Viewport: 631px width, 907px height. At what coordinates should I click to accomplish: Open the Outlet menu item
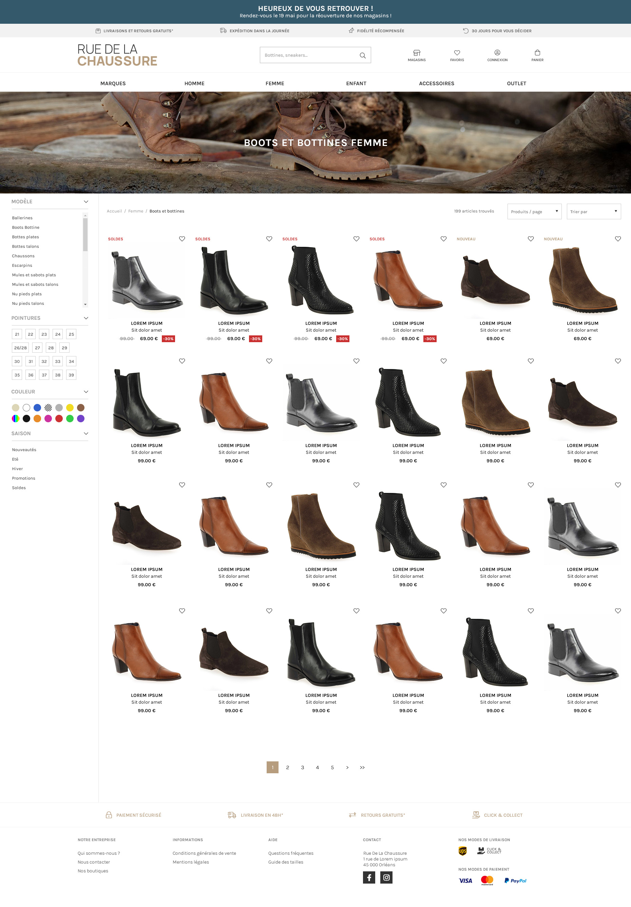516,84
